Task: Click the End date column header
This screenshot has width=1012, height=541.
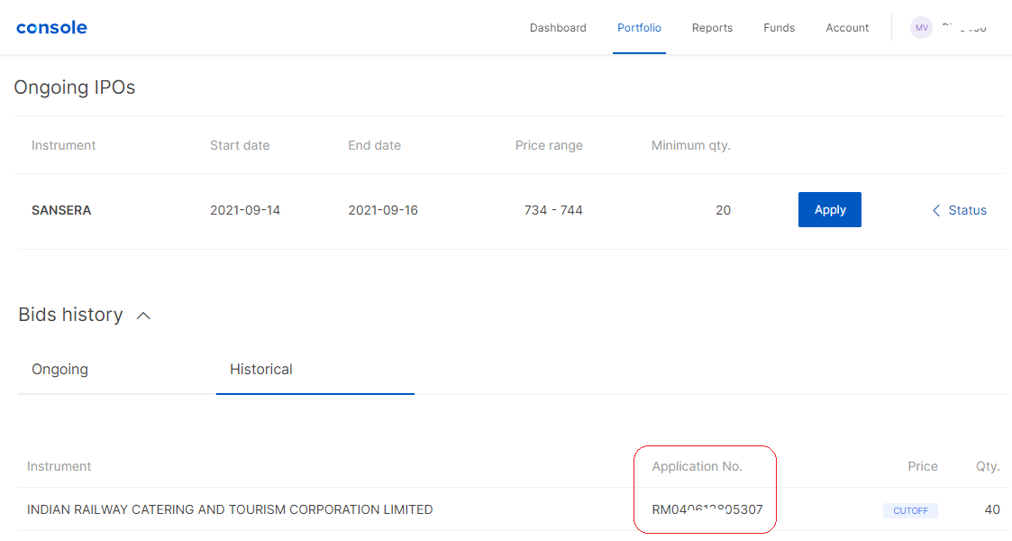Action: (374, 146)
